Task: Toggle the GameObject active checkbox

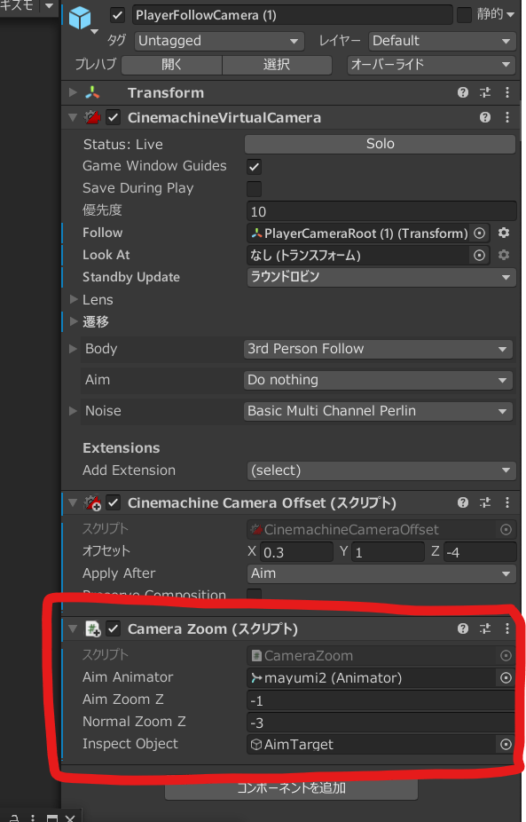Action: pos(117,15)
